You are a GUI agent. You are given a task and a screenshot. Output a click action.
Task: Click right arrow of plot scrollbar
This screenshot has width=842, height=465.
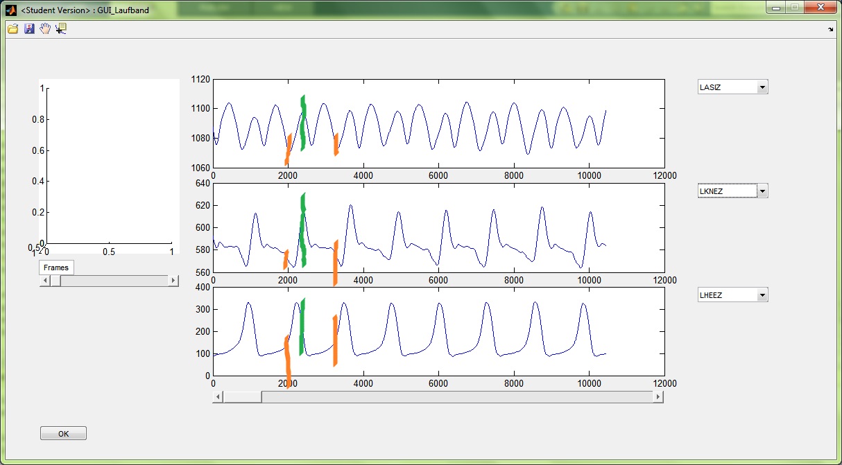point(658,397)
